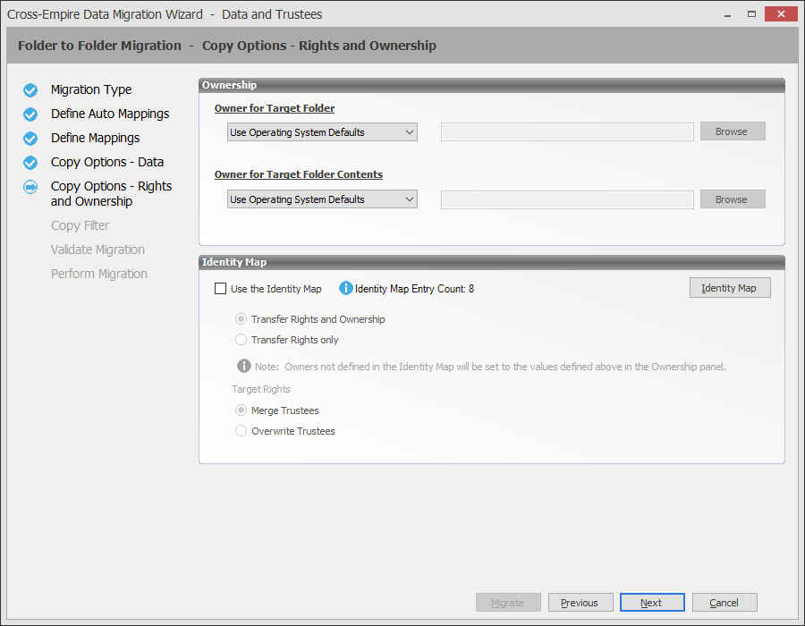Click the Previous button
805x626 pixels.
[580, 603]
